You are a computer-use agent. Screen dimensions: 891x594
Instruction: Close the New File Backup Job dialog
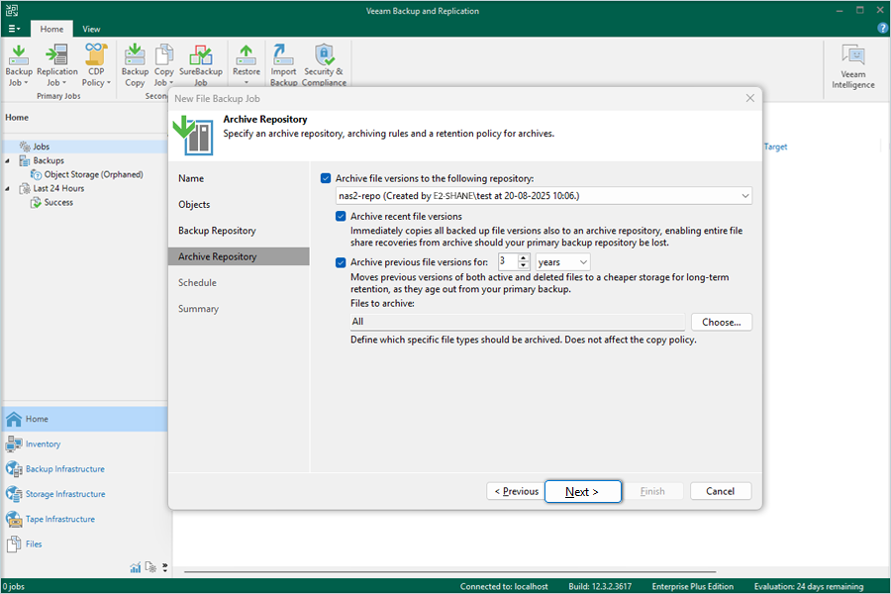click(x=750, y=98)
